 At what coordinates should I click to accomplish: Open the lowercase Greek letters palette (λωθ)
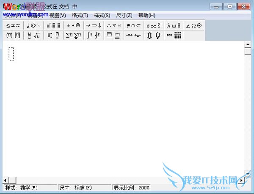pos(174,25)
